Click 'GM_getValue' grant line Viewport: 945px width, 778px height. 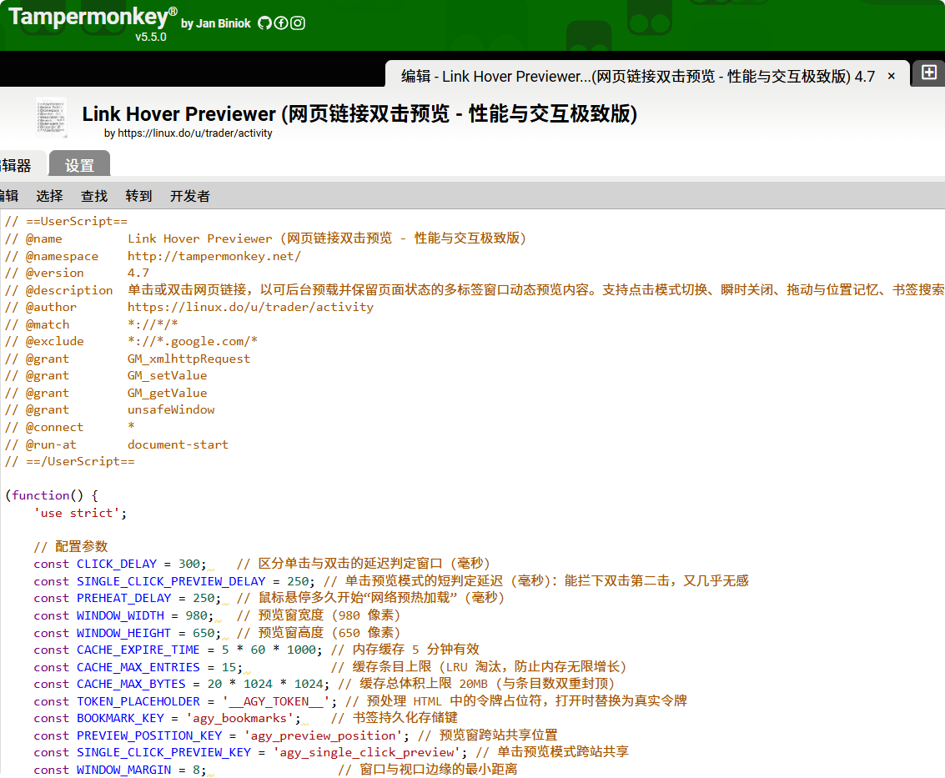167,393
